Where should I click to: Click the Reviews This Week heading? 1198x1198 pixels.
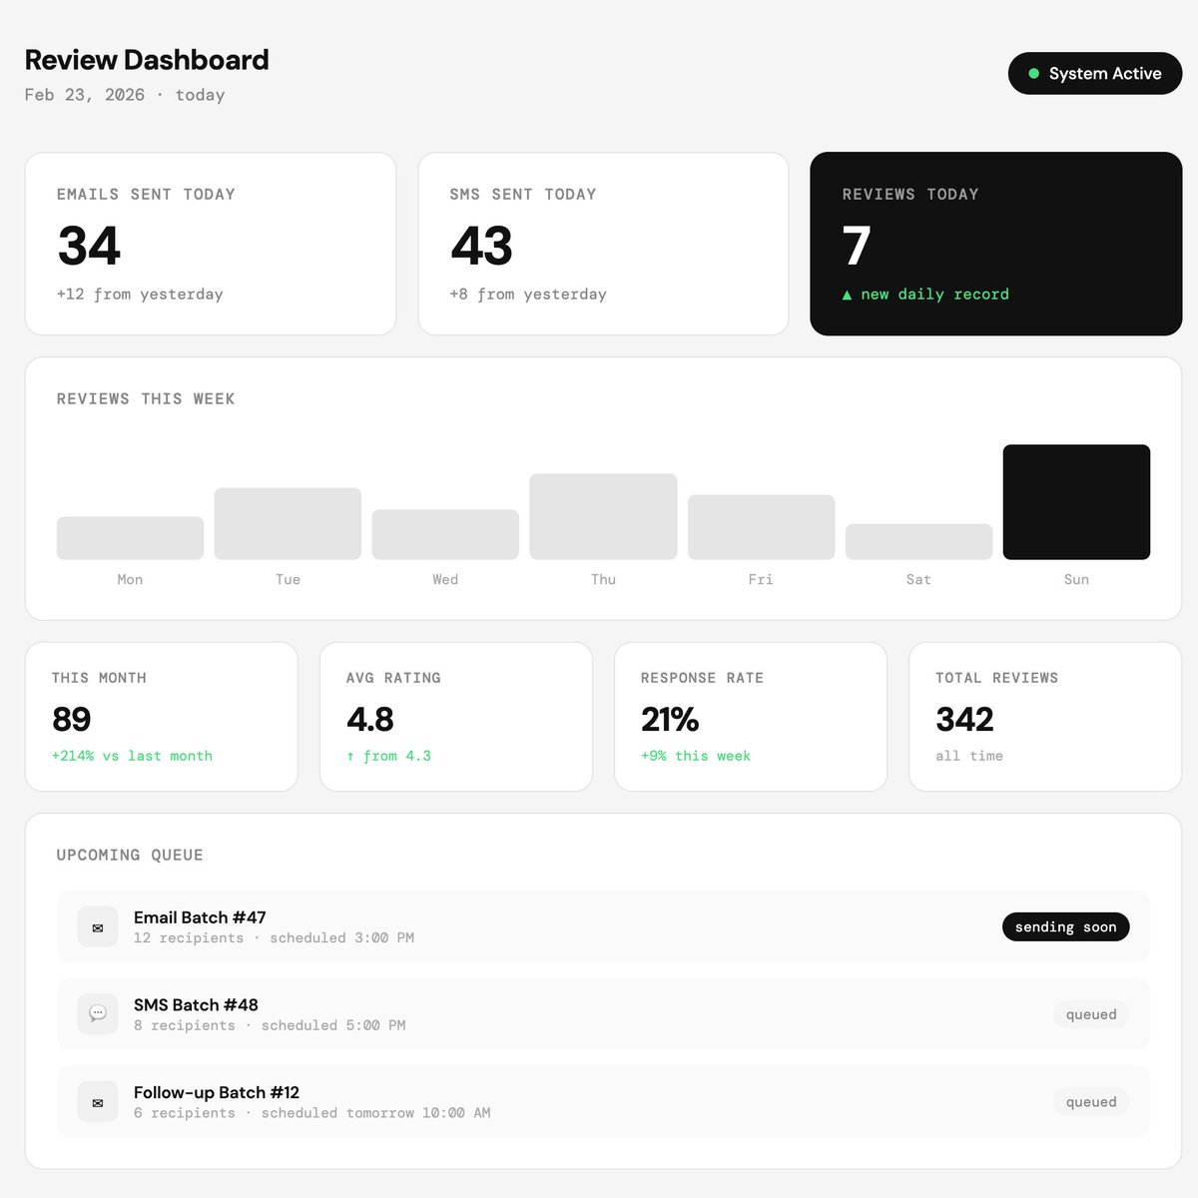pos(146,399)
